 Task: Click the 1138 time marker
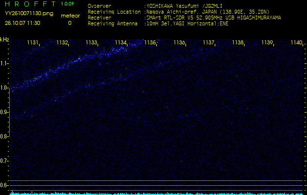[238, 42]
